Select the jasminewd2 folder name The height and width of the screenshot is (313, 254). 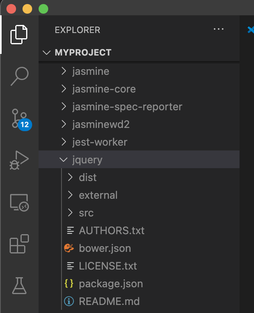click(x=101, y=124)
